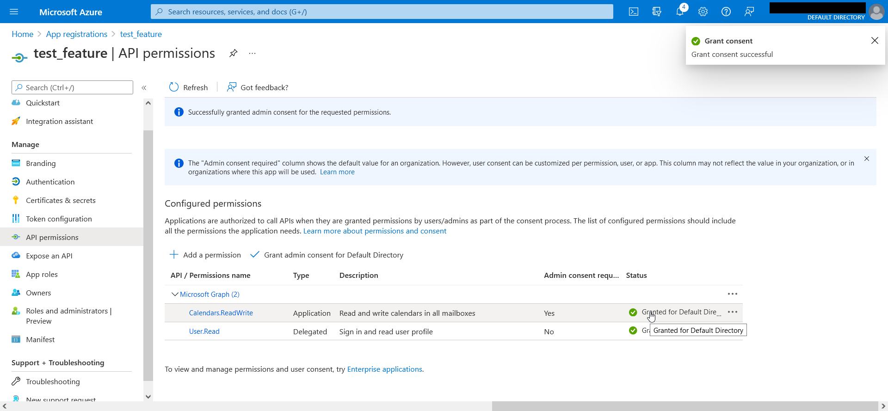Follow the Learn more link in the info banner

[337, 172]
